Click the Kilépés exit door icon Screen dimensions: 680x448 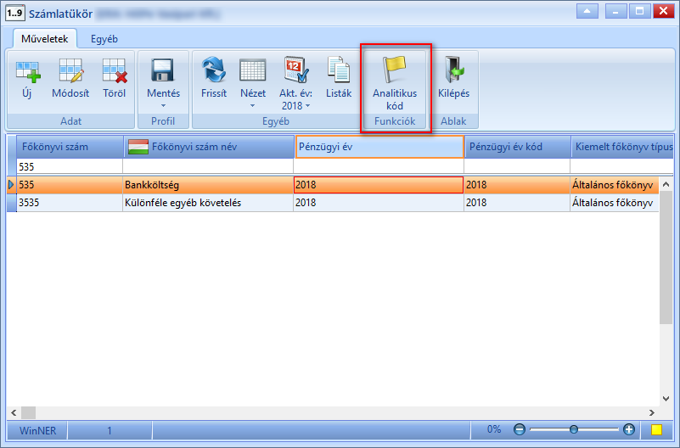point(453,70)
